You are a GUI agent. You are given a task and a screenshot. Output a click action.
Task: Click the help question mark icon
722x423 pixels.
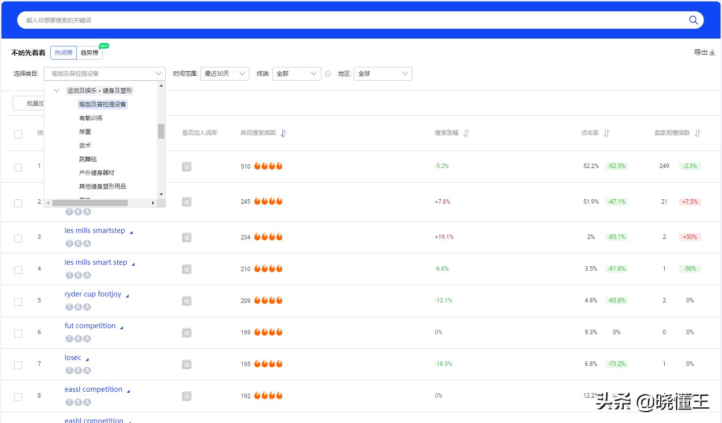(328, 74)
